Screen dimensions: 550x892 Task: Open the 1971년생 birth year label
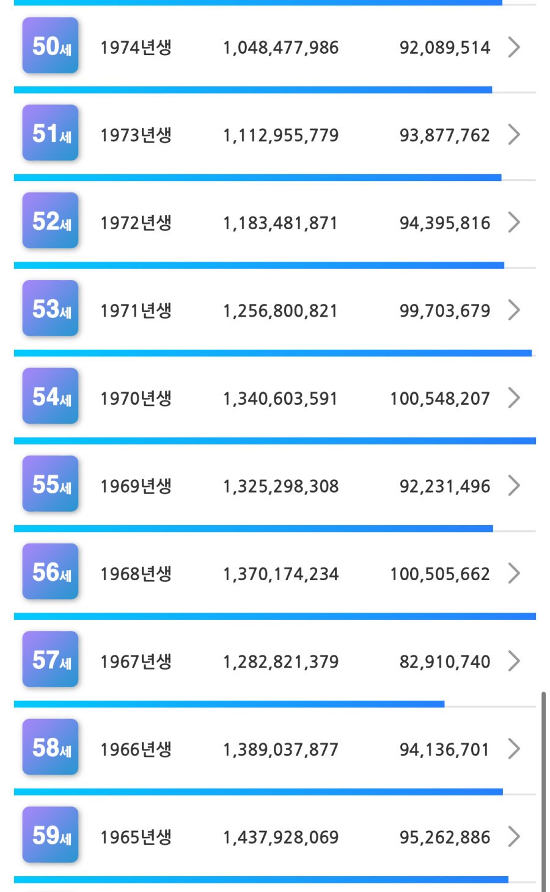136,311
